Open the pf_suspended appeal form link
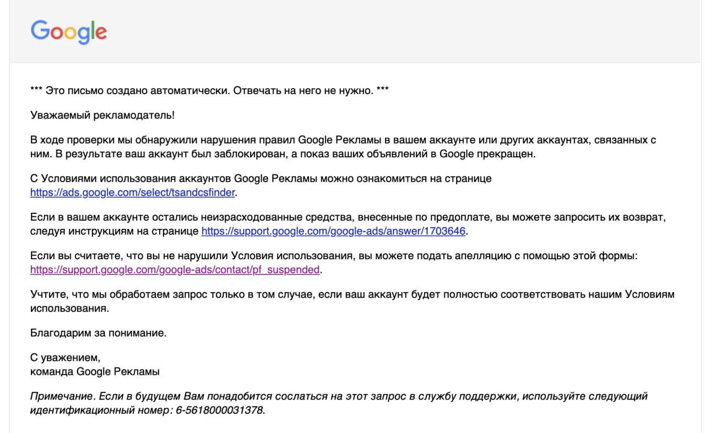The width and height of the screenshot is (705, 433). [175, 270]
